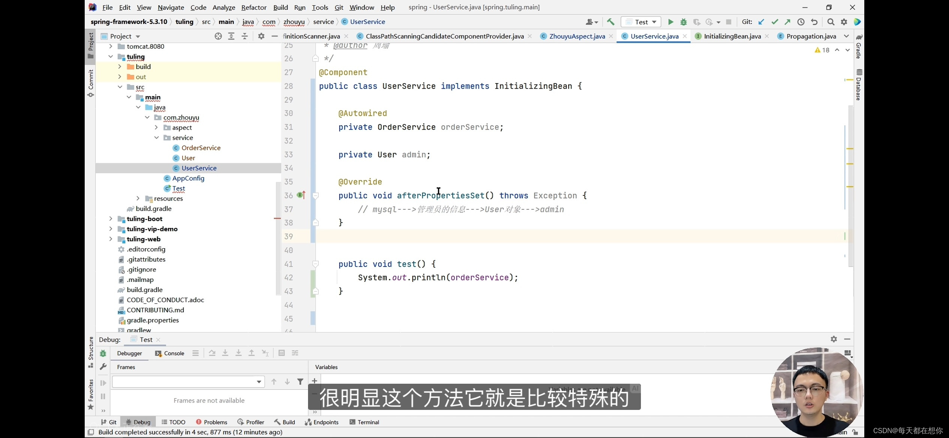The width and height of the screenshot is (949, 438).
Task: Click editor vertical scrollbar
Action: (x=851, y=186)
